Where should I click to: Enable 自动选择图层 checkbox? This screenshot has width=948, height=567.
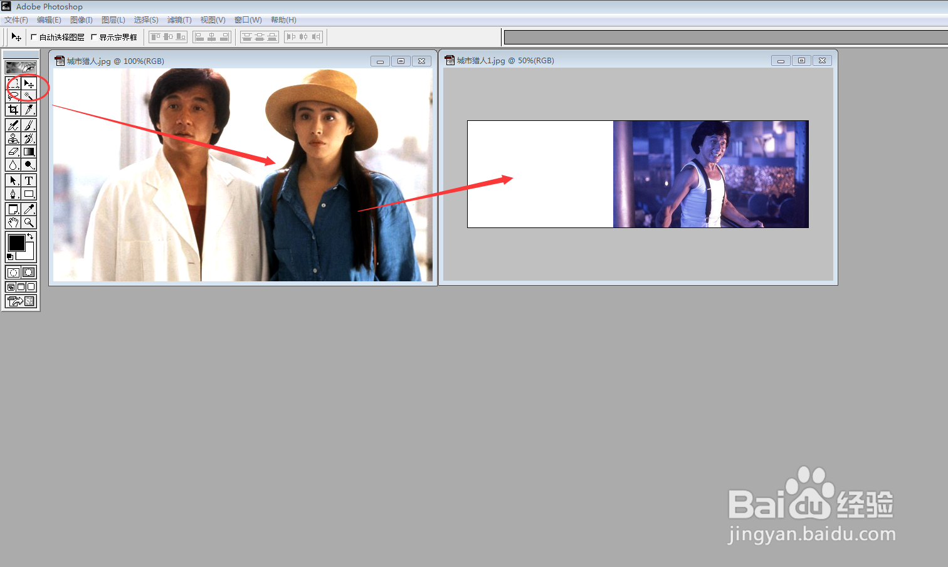(34, 37)
